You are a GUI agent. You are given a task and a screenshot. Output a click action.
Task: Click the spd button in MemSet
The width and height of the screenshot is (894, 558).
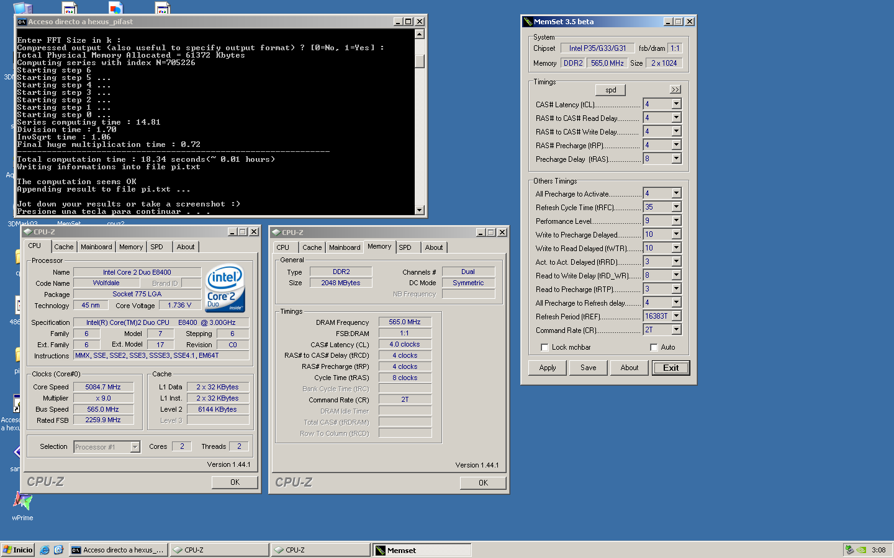point(611,90)
